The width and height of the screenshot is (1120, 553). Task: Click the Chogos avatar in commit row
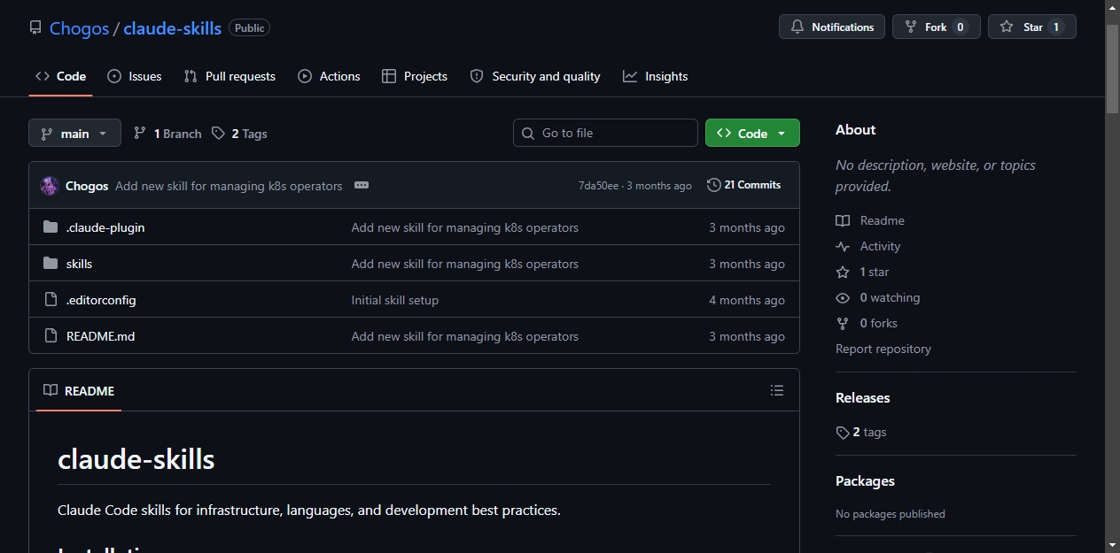[x=50, y=186]
